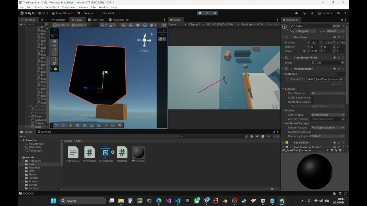
Task: Open Mesh Renderer more options menu
Action: click(x=343, y=69)
